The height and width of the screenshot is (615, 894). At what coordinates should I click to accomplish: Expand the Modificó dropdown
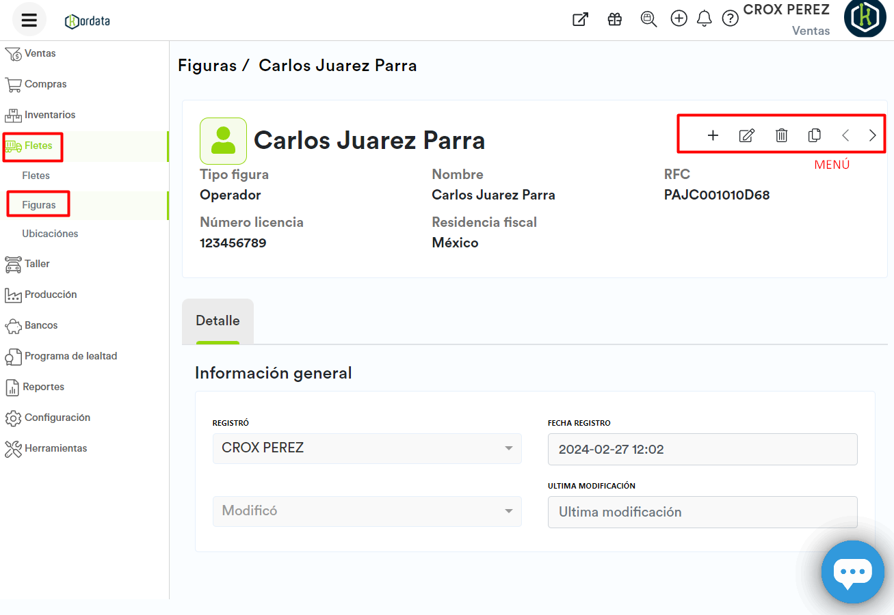367,511
